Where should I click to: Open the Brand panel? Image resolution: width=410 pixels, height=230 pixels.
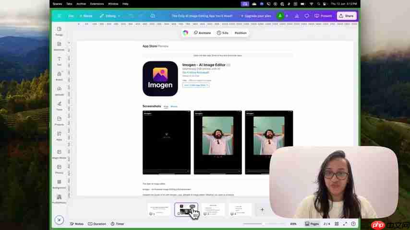coord(59,76)
